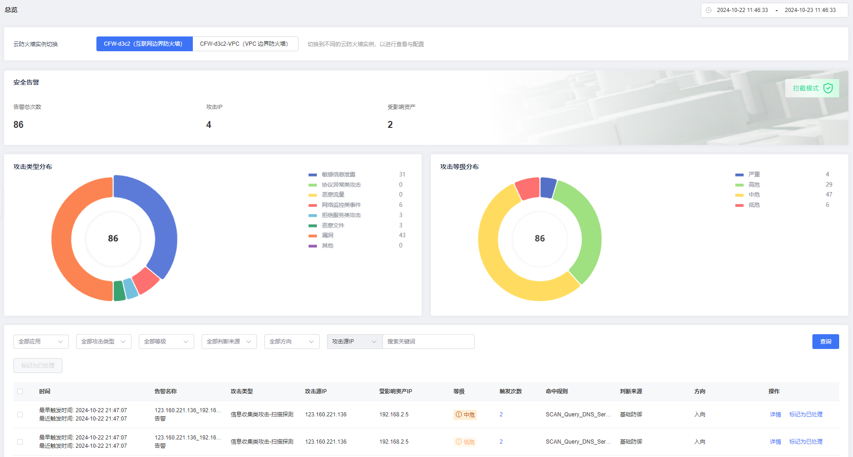The height and width of the screenshot is (457, 853).
Task: Click the 告警总次数 value 86
Action: [x=18, y=125]
